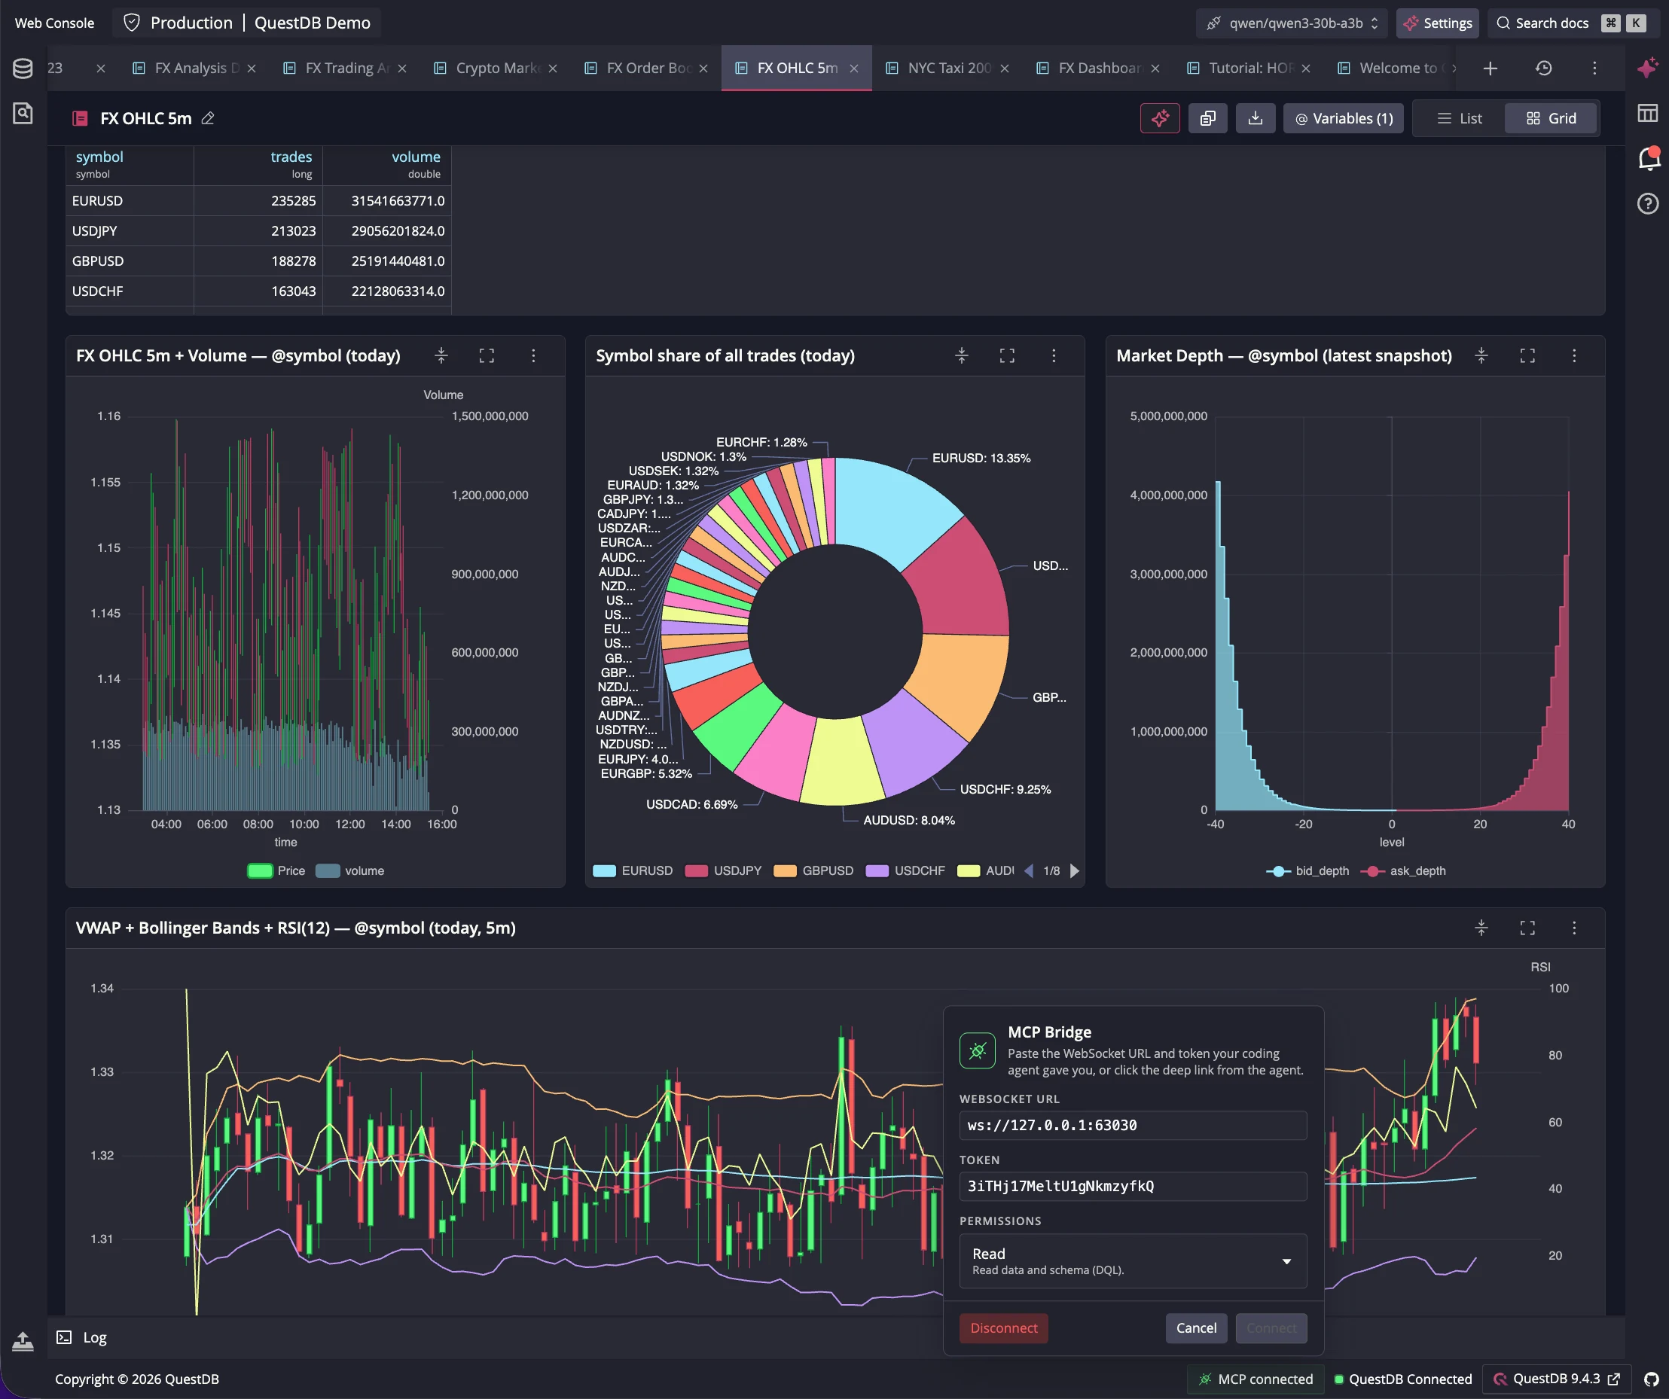The width and height of the screenshot is (1669, 1399).
Task: Click the Token input field
Action: click(1133, 1186)
